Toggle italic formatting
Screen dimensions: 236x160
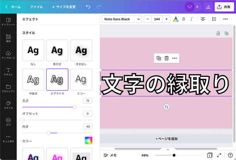pos(192,19)
